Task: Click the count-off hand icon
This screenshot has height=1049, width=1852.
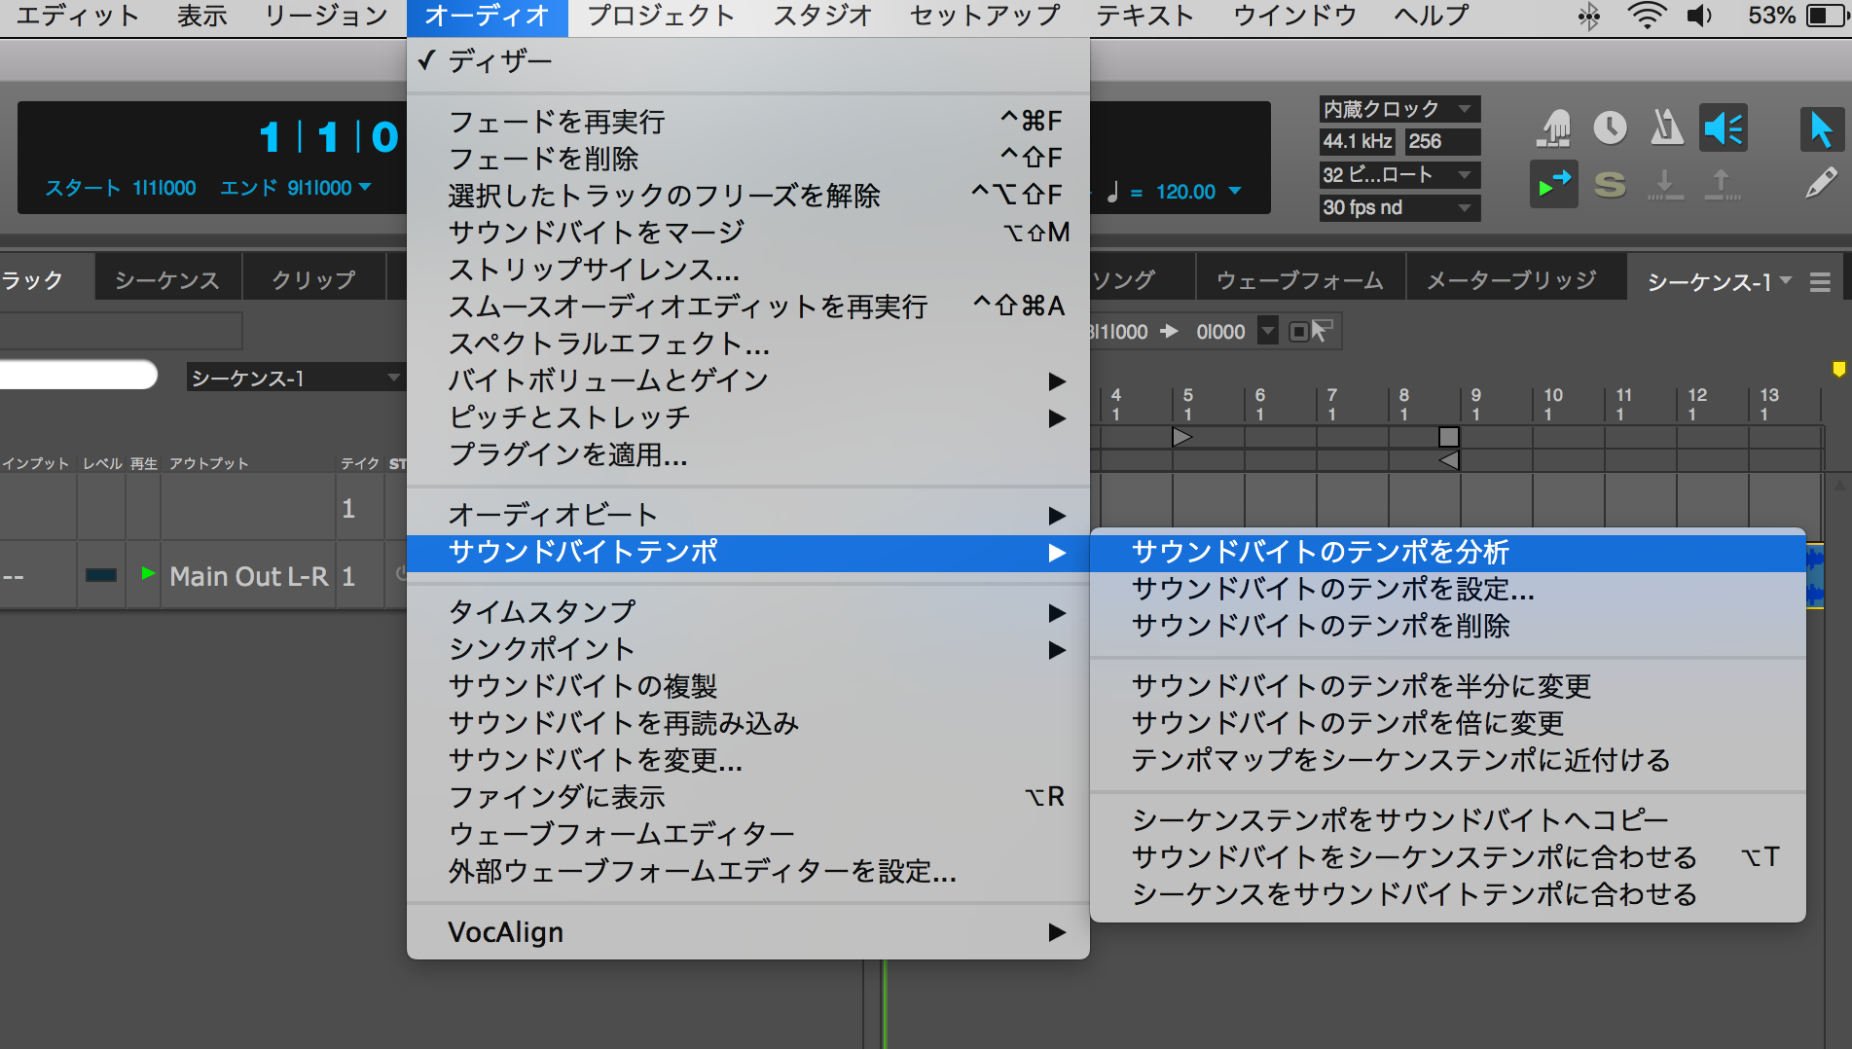Action: [1554, 127]
